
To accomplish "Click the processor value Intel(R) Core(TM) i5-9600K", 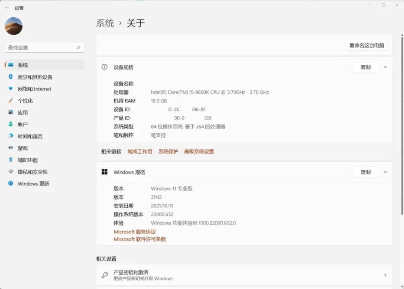I will [x=210, y=92].
